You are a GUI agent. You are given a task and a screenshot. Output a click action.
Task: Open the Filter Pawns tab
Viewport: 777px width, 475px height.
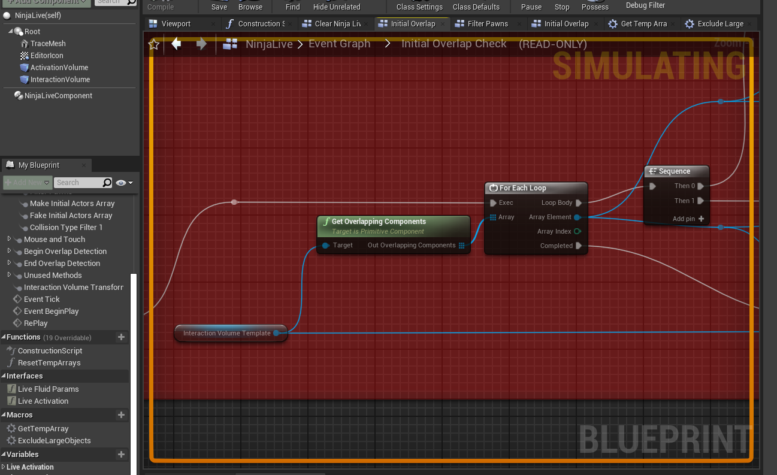click(x=487, y=24)
